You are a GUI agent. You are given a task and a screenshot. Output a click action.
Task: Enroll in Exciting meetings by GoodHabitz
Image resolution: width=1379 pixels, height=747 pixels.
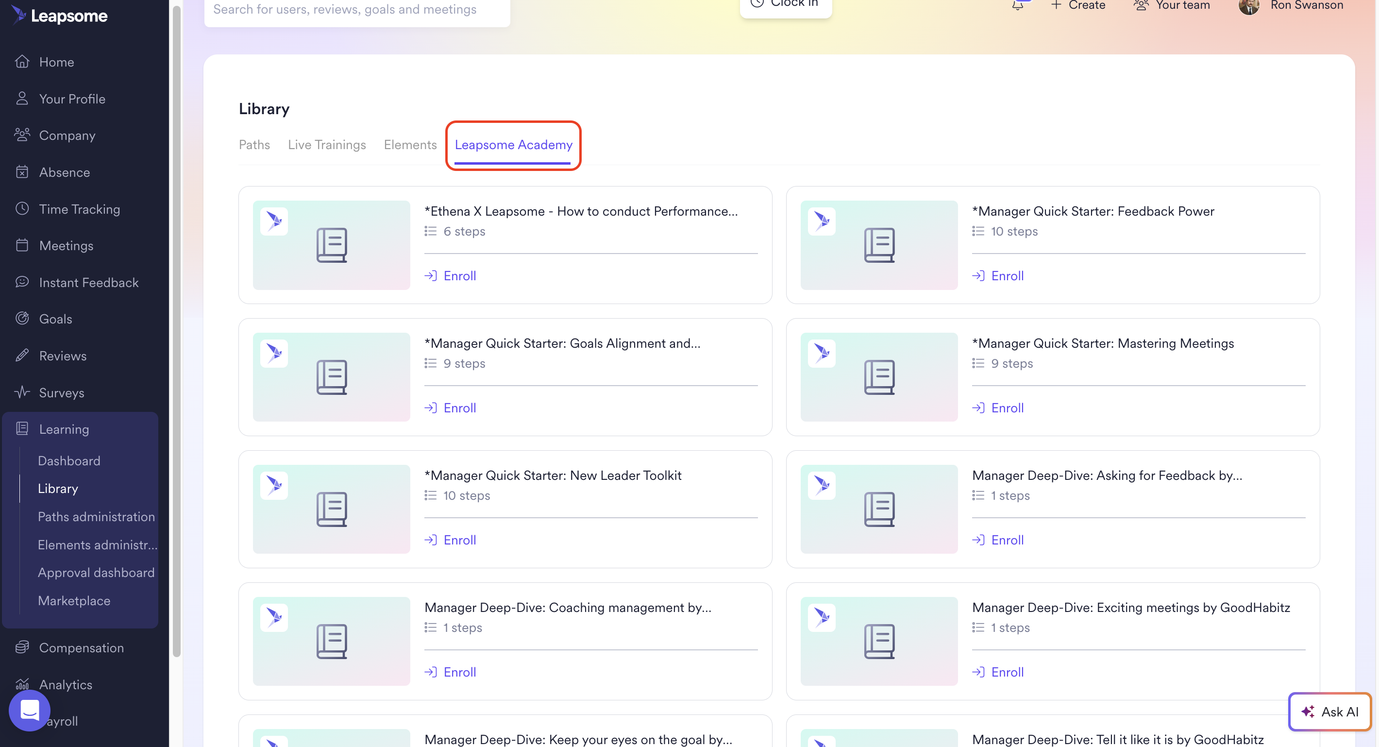[x=998, y=672]
